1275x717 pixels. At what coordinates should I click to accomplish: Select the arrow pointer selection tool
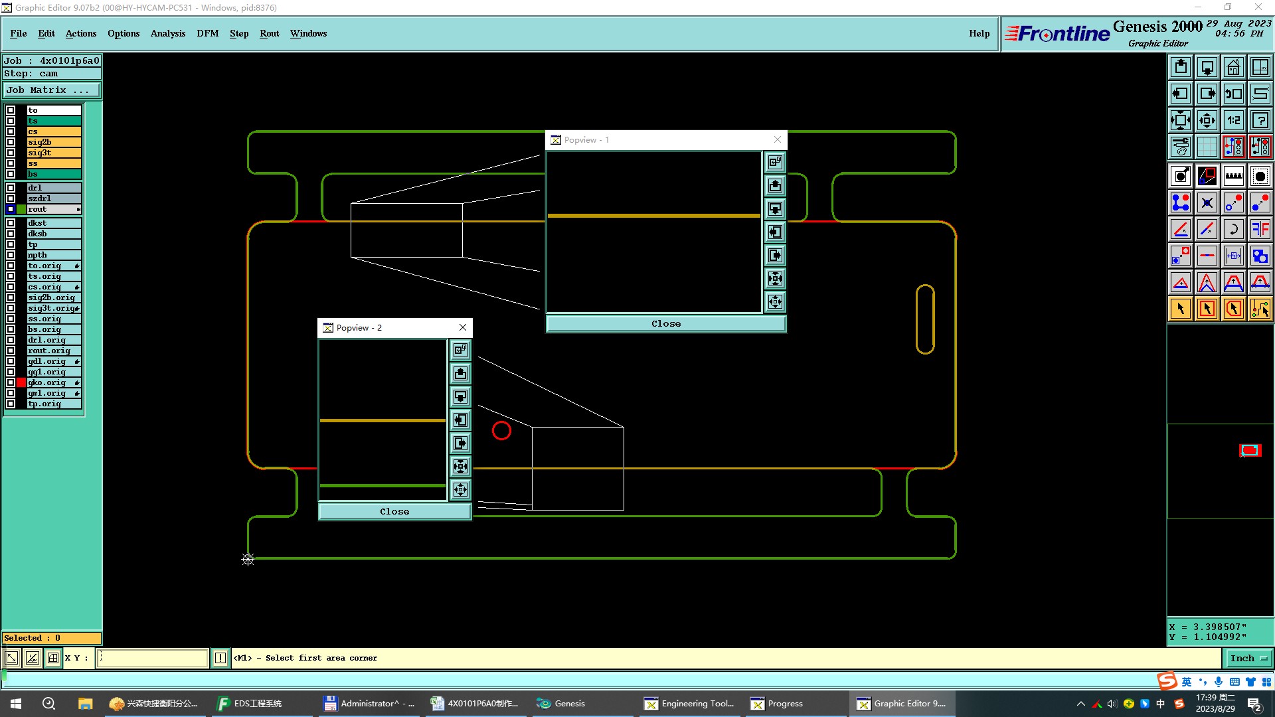click(1180, 309)
